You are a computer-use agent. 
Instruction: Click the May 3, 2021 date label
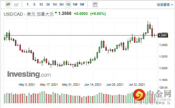tap(27, 85)
